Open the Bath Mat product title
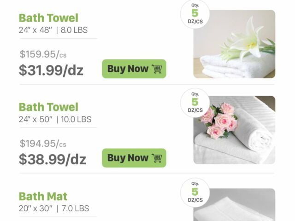 [x=43, y=197]
